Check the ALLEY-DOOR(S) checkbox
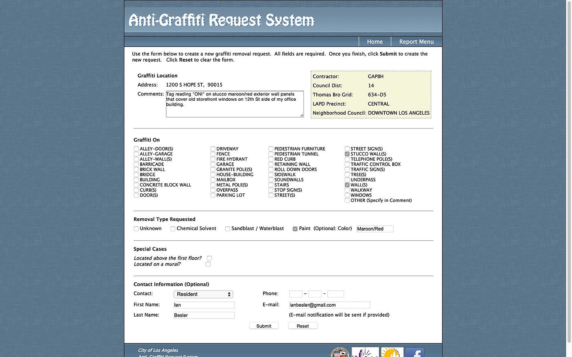572x357 pixels. [136, 149]
